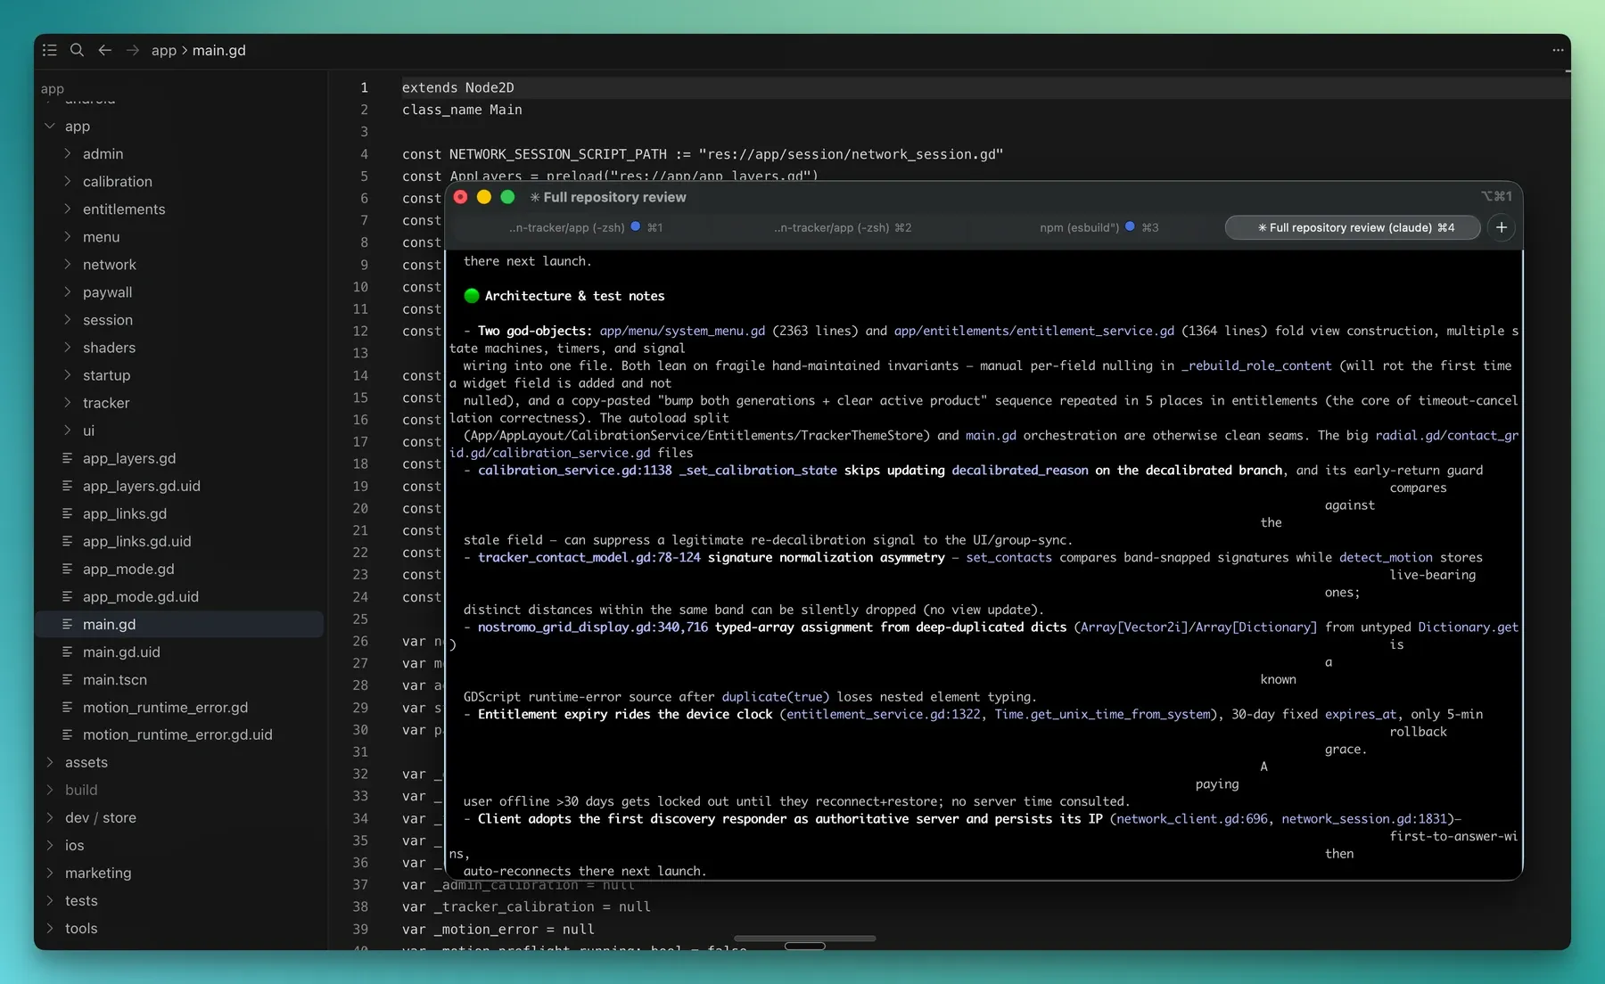Click the file icon beside app_mode.gd
The height and width of the screenshot is (984, 1605).
click(68, 569)
